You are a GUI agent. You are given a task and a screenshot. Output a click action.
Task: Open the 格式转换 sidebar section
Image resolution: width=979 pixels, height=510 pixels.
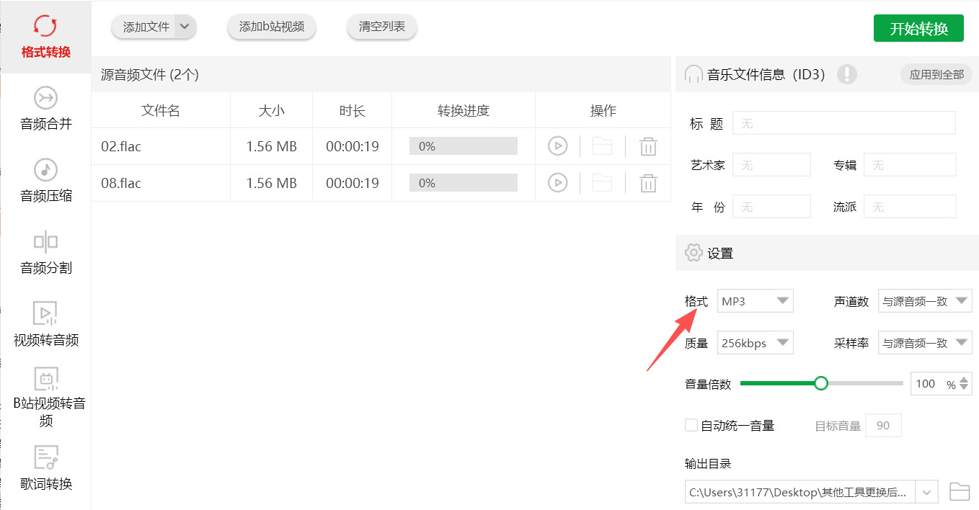[x=45, y=37]
